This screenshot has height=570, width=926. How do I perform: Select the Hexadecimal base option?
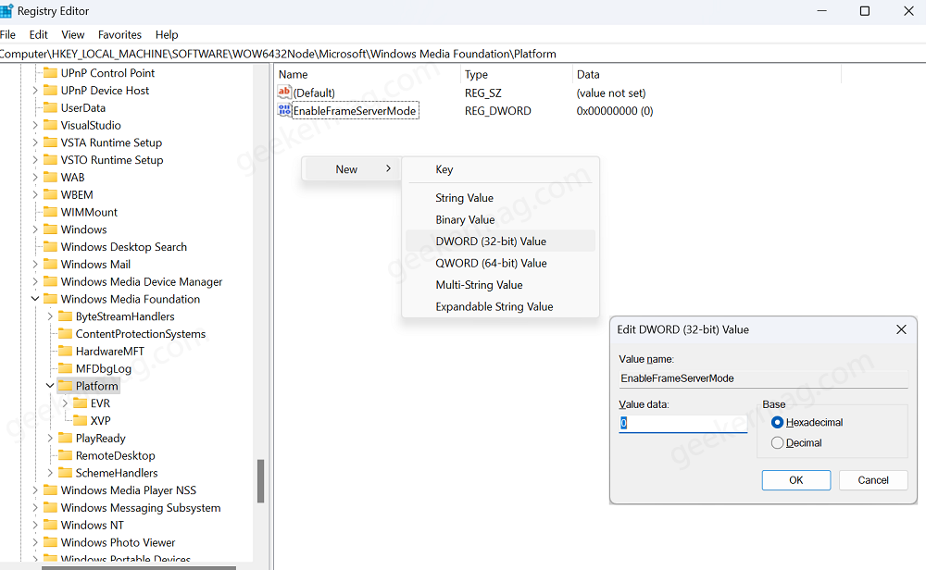pyautogui.click(x=777, y=423)
